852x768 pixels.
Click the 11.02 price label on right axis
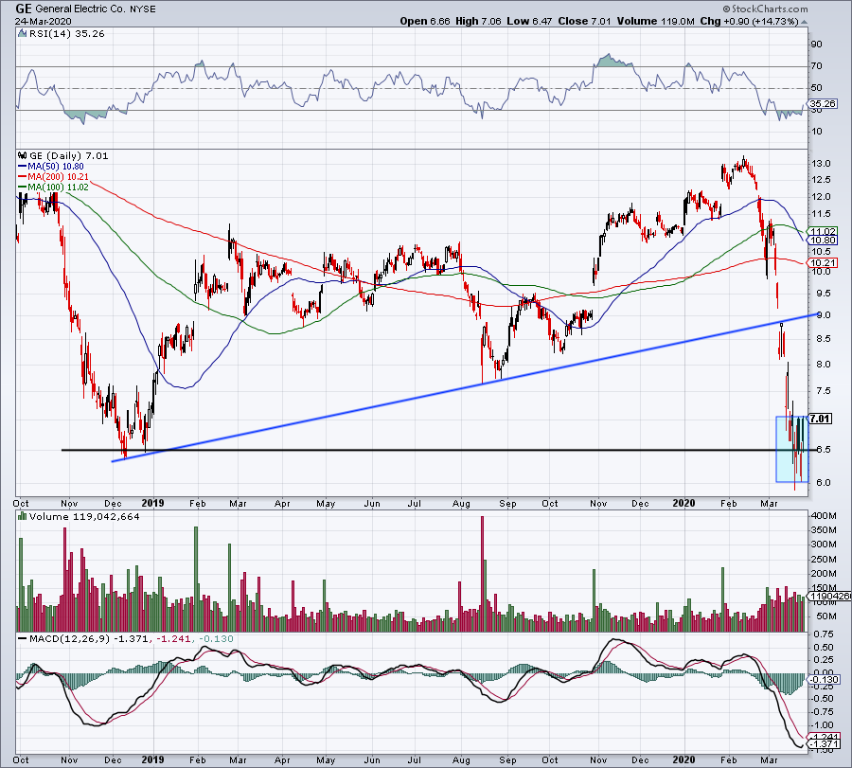(x=822, y=229)
